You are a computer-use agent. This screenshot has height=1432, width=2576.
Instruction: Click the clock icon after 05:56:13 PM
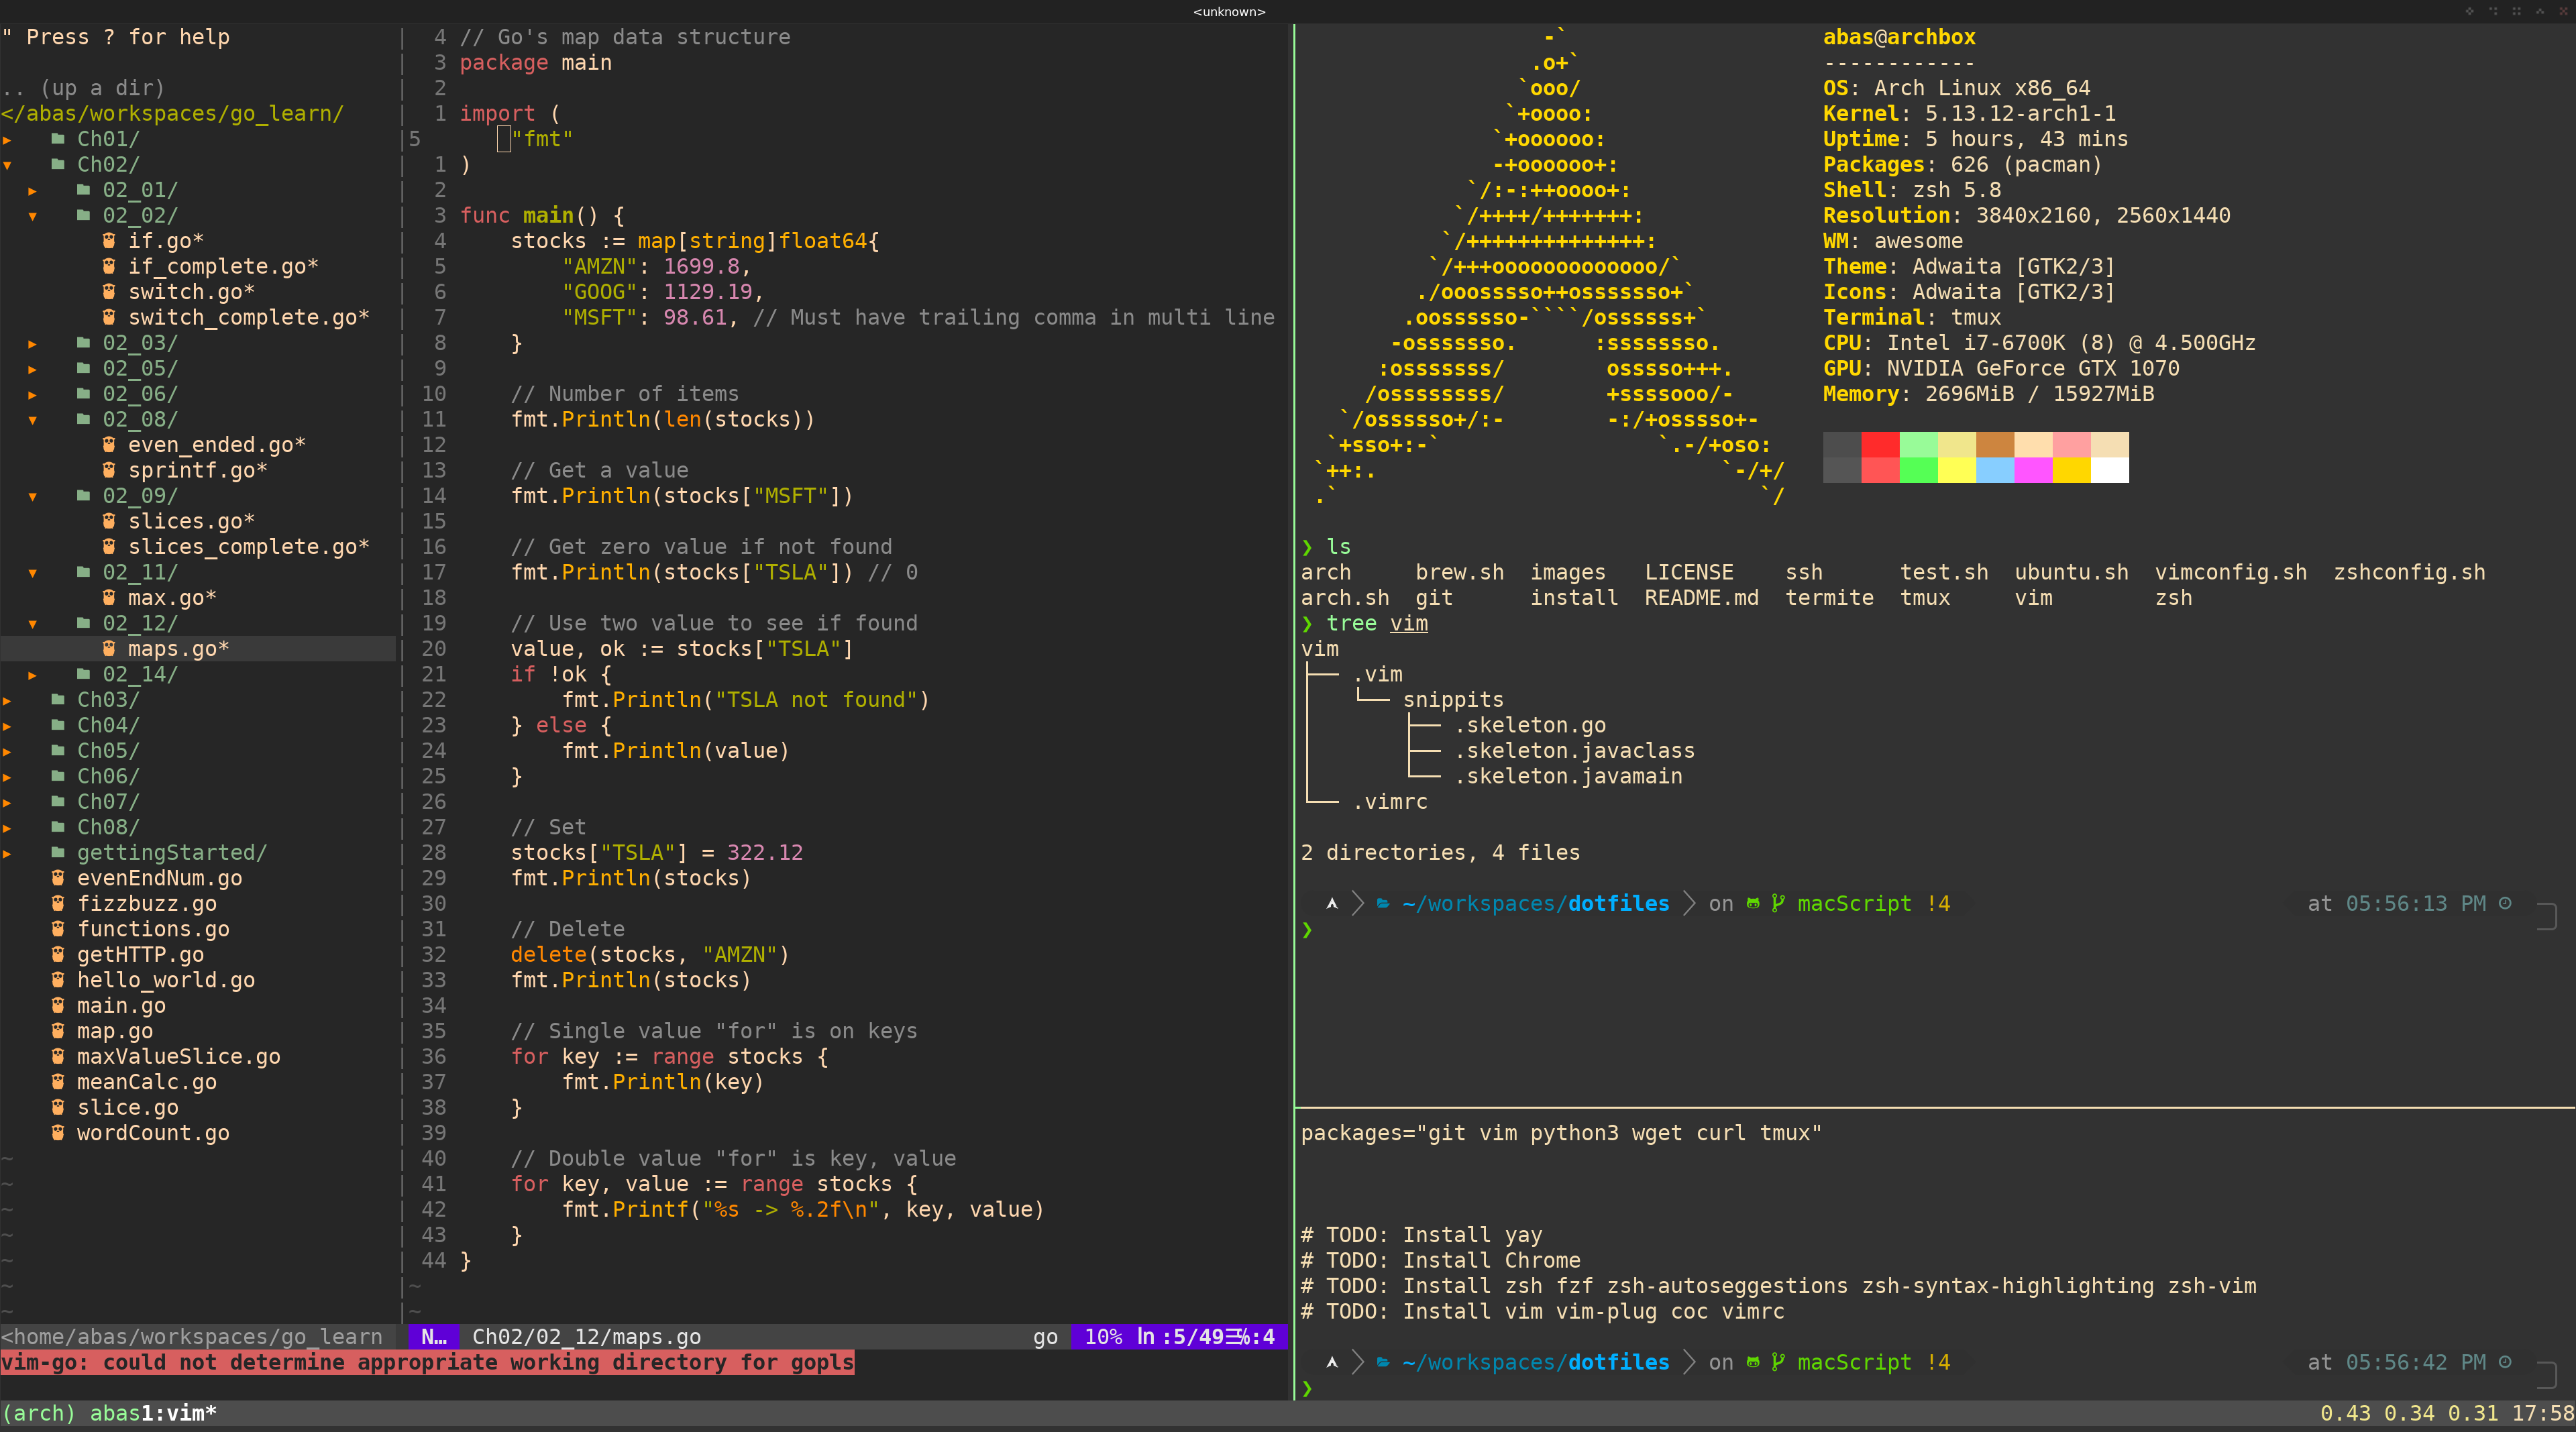point(2504,904)
